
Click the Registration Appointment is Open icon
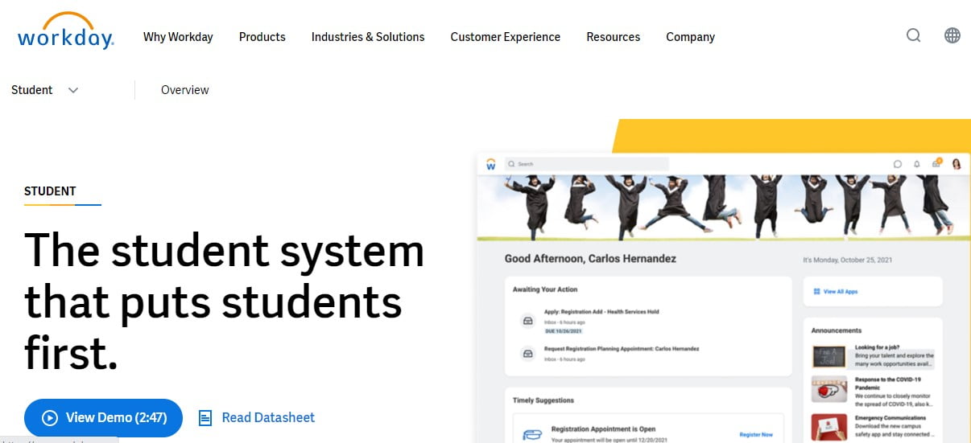tap(532, 434)
